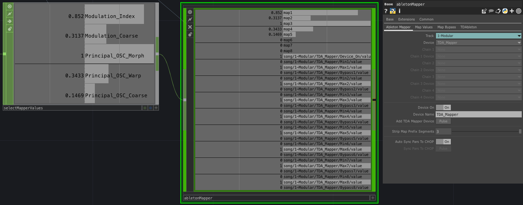Image resolution: width=523 pixels, height=205 pixels.
Task: Toggle the Device On switch
Action: click(443, 107)
